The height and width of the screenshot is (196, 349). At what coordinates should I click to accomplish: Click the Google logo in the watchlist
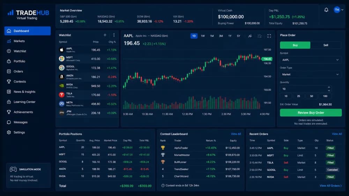tap(62, 68)
